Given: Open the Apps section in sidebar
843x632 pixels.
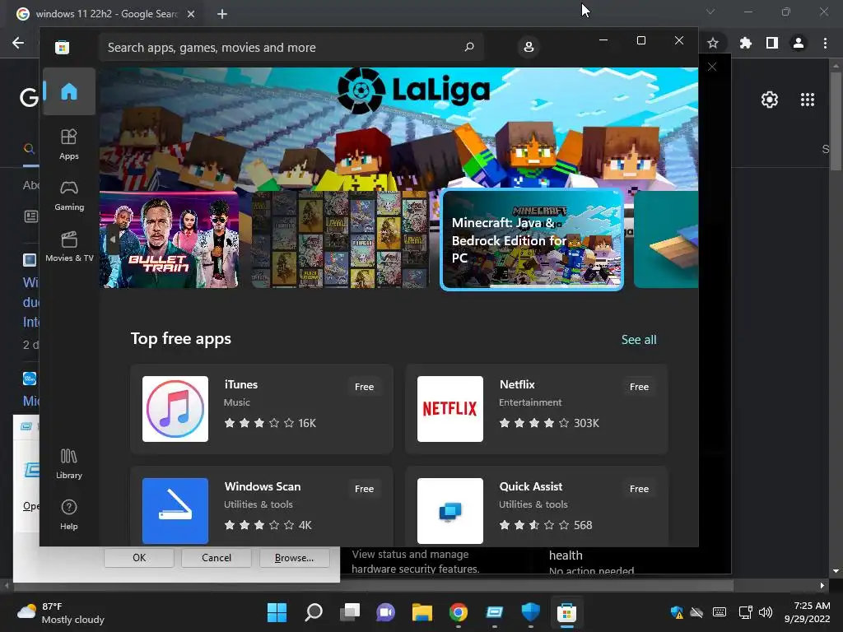Looking at the screenshot, I should 69,144.
